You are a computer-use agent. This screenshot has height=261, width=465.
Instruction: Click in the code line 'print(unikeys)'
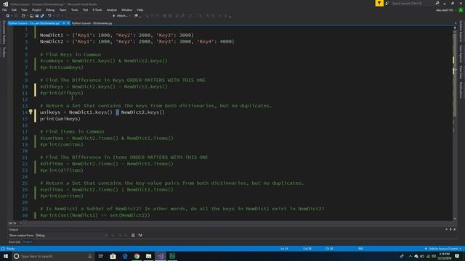(x=60, y=119)
